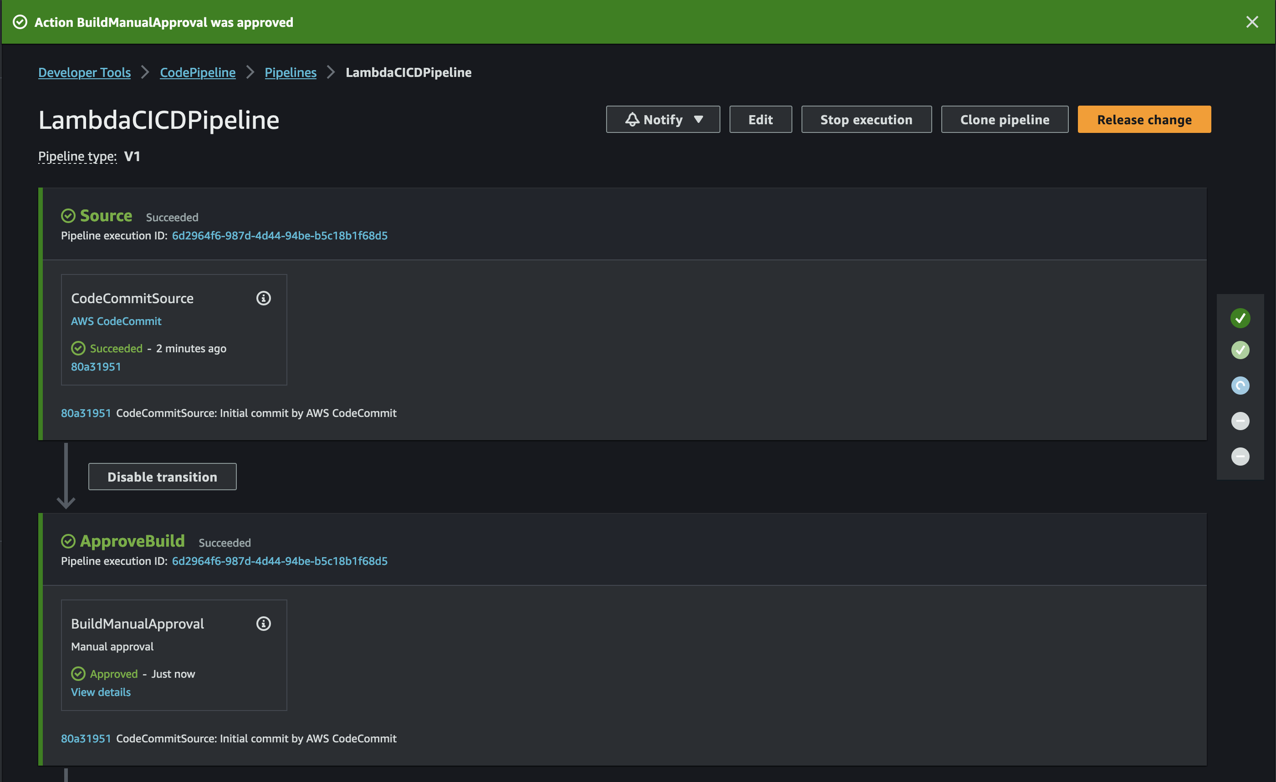Click LambdaCICDPipeline breadcrumb text
The height and width of the screenshot is (782, 1276).
408,72
